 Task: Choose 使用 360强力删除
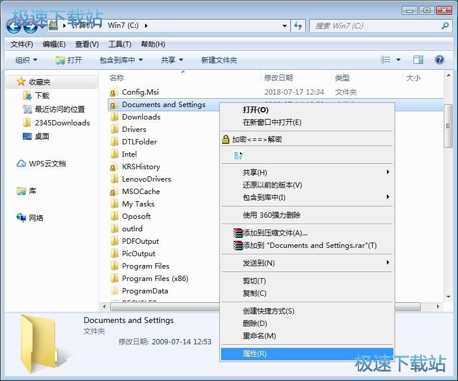(x=307, y=215)
